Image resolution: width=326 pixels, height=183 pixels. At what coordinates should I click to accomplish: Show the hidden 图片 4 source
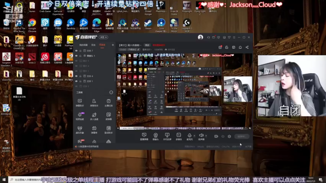coord(76,66)
